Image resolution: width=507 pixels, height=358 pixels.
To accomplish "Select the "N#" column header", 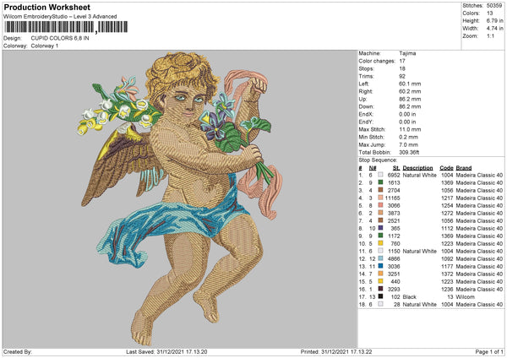I will [373, 168].
